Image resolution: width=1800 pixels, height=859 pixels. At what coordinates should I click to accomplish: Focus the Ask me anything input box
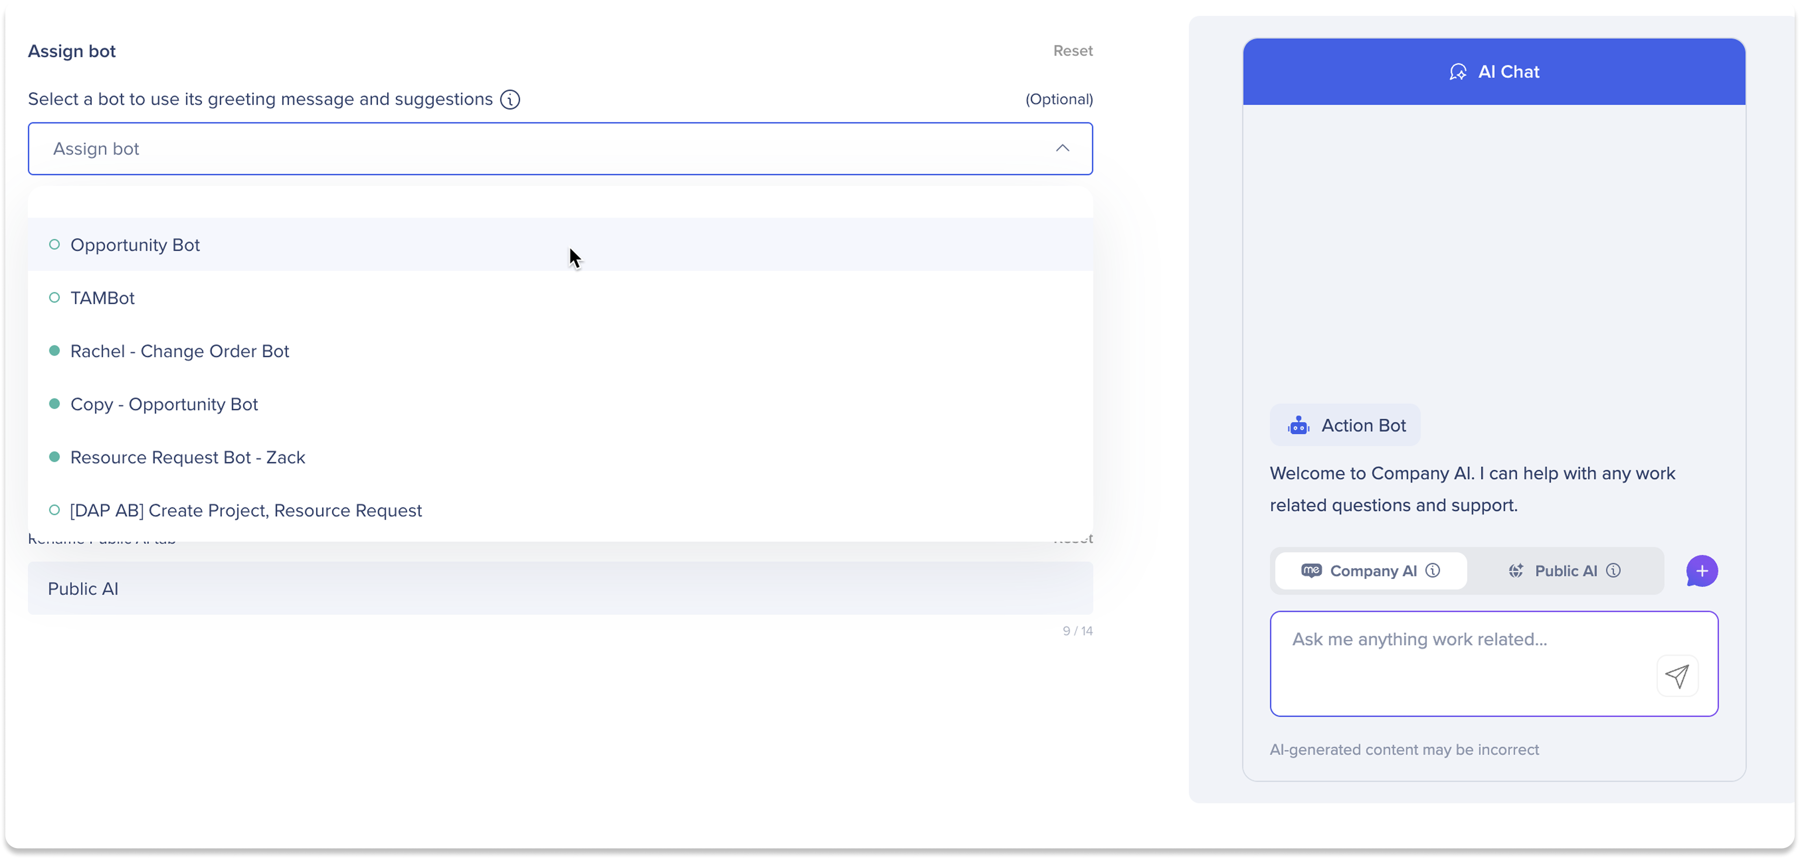(x=1494, y=664)
